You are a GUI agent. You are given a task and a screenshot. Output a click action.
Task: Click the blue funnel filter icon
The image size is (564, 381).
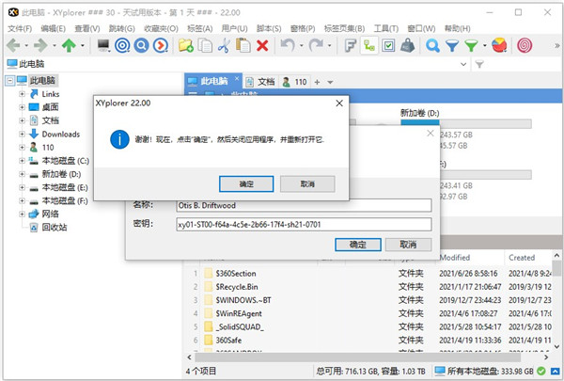coord(452,46)
